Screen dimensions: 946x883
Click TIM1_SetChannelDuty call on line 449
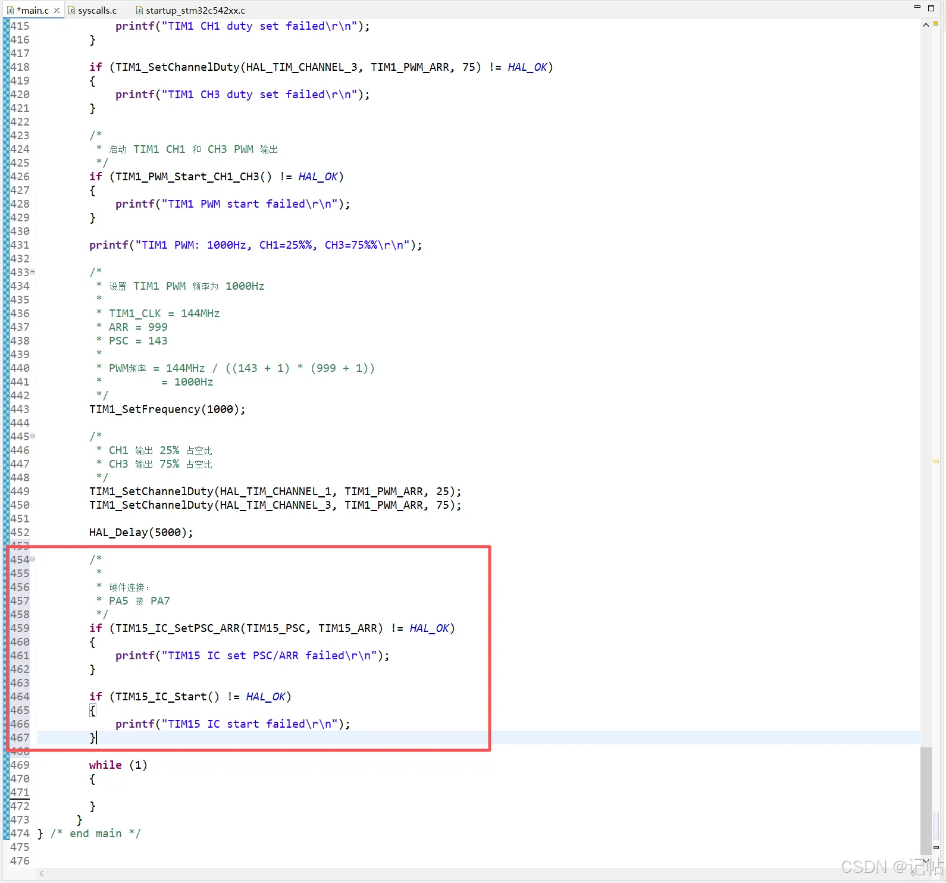coord(275,491)
